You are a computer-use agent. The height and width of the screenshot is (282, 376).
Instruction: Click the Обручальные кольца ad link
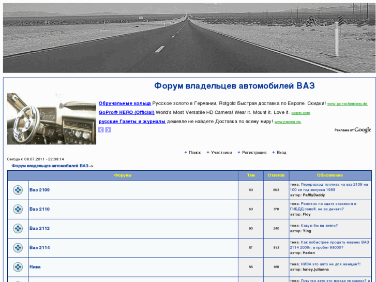tap(125, 103)
